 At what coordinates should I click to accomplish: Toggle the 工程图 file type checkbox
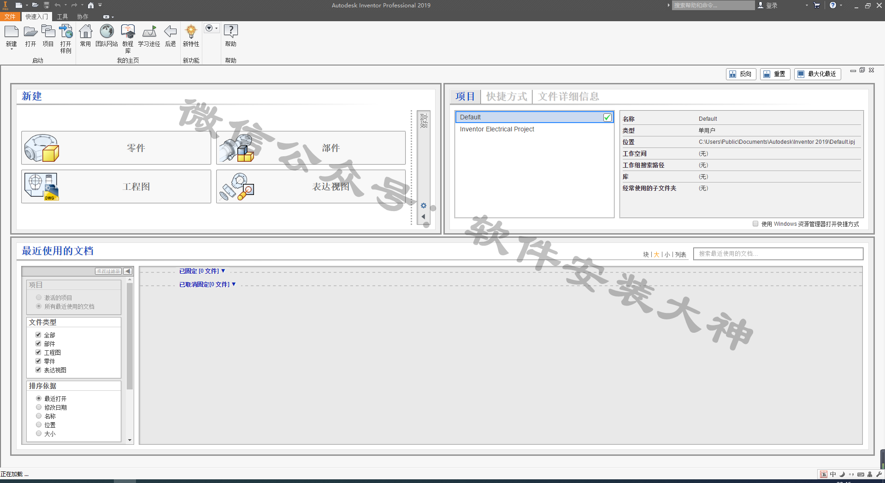(x=38, y=353)
